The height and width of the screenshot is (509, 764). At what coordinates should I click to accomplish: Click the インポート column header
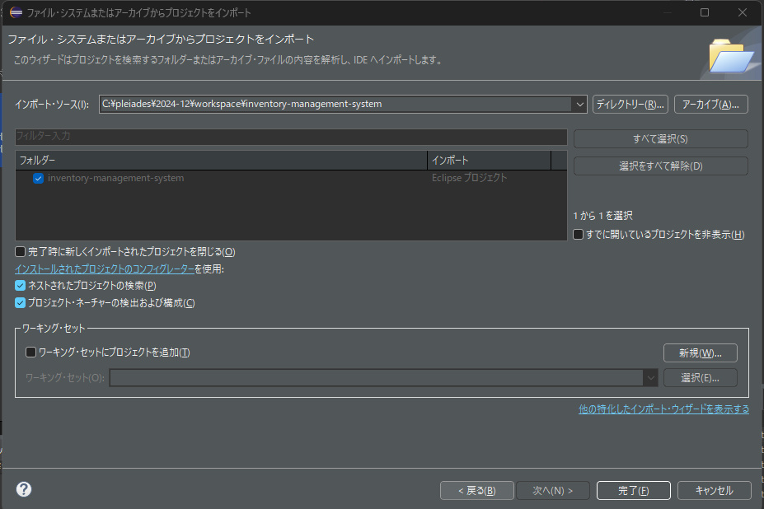pyautogui.click(x=488, y=160)
